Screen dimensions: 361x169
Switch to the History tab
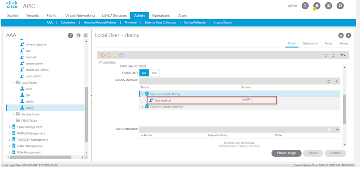pos(344,44)
